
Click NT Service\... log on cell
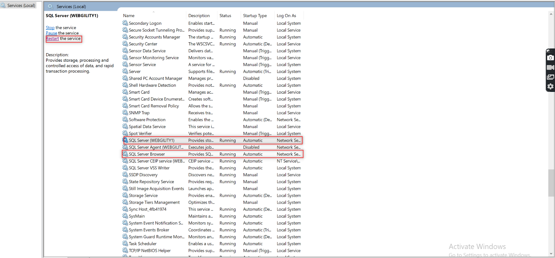point(288,161)
